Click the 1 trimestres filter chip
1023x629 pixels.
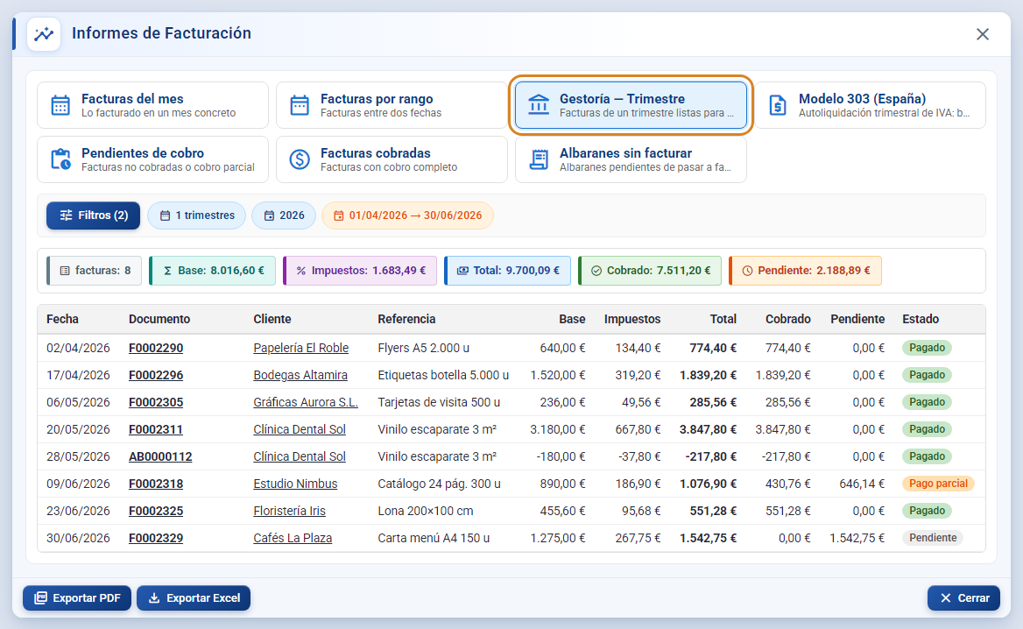(196, 216)
